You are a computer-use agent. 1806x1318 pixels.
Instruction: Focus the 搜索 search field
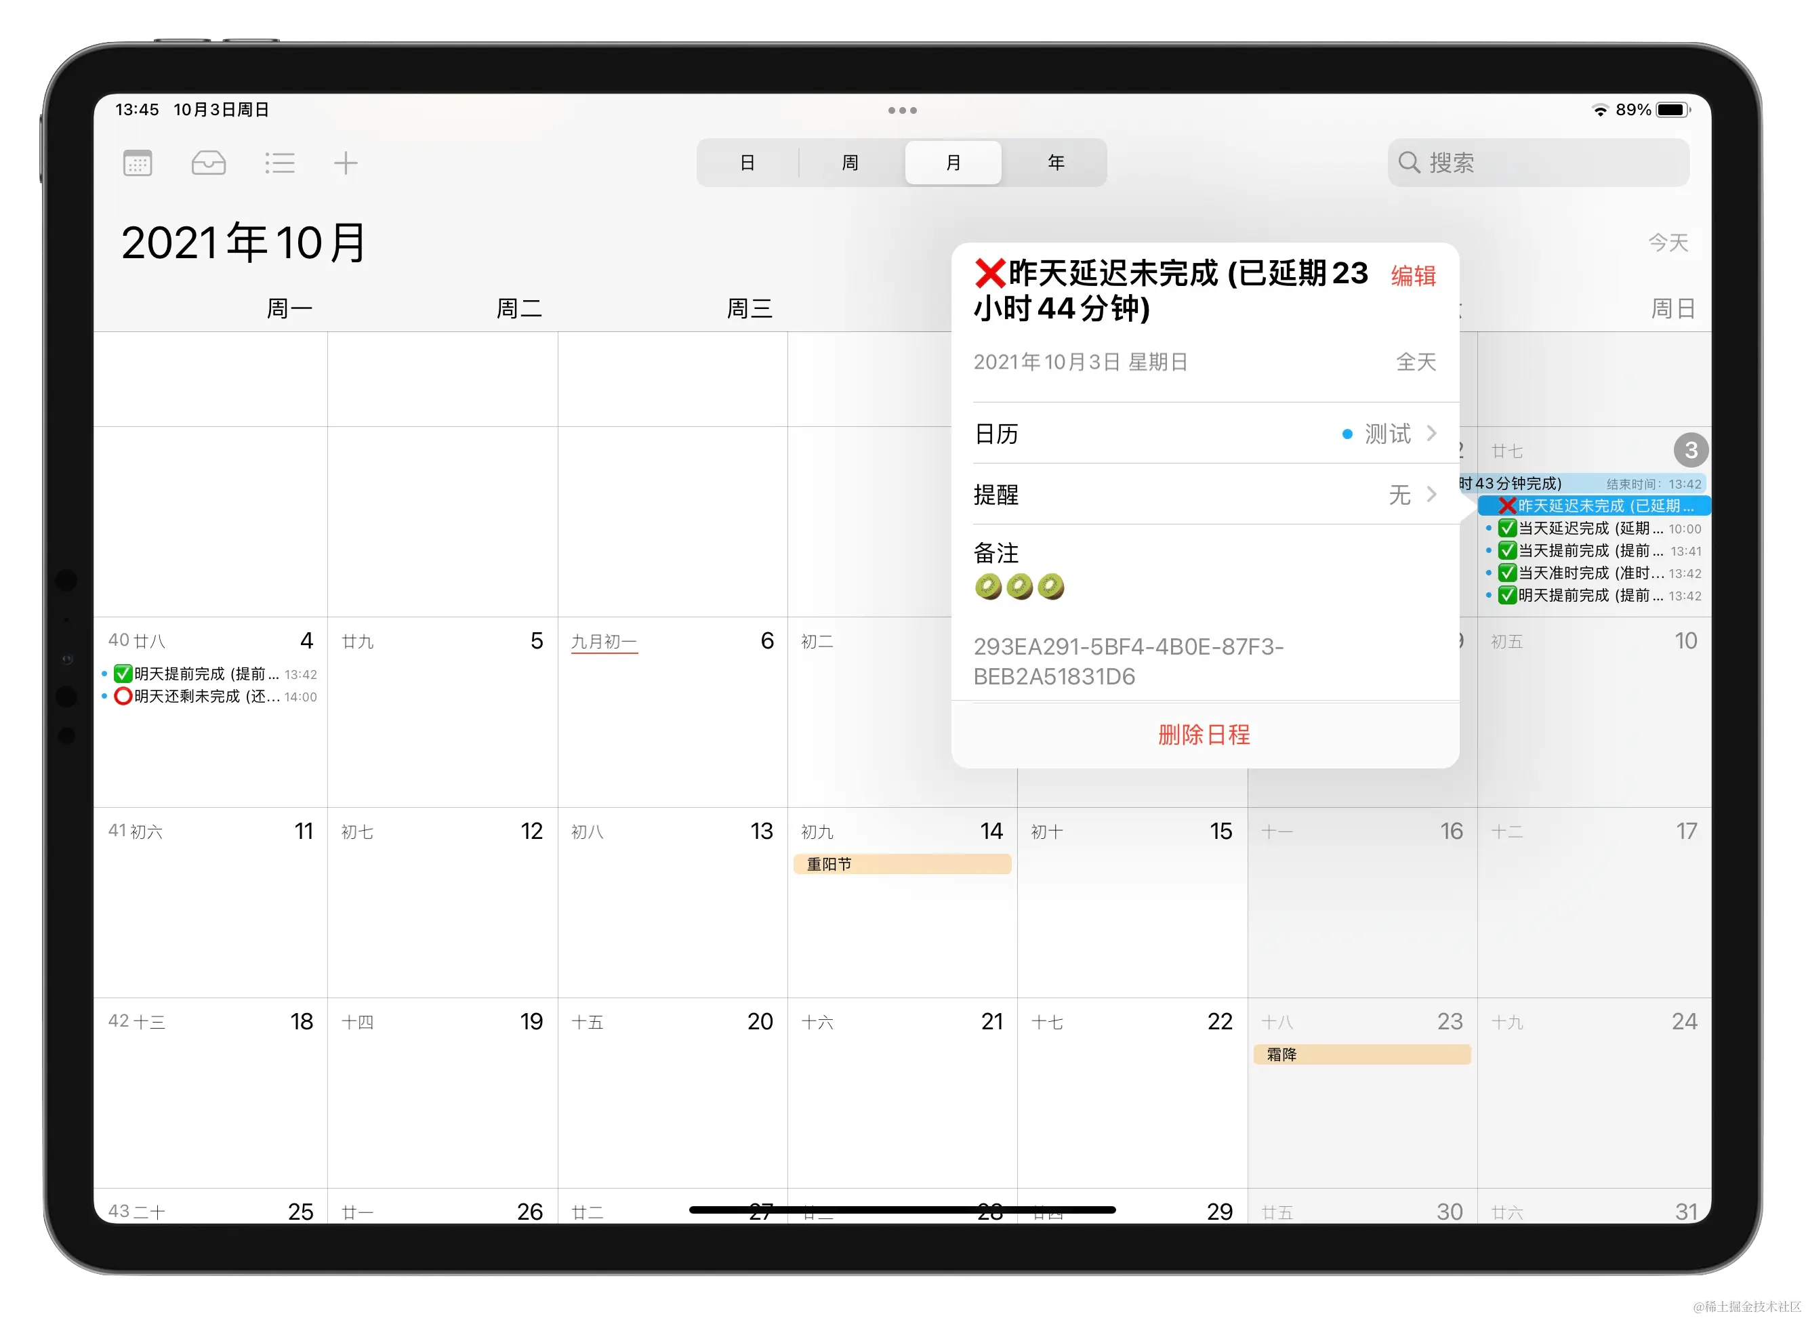1539,163
